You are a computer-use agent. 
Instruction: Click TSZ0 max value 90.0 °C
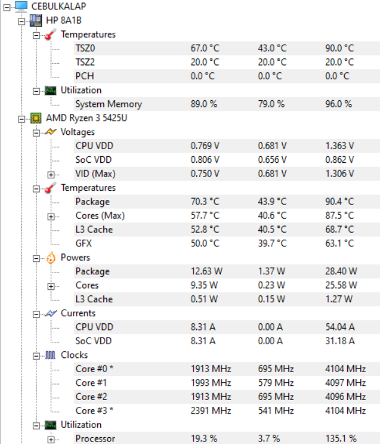(340, 48)
